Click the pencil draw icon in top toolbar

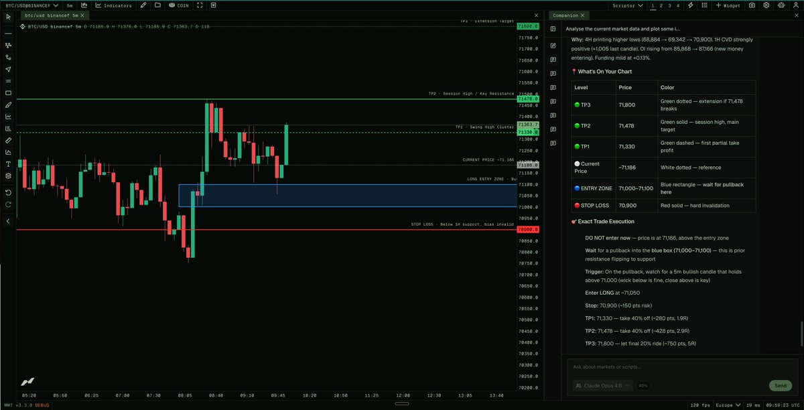coord(143,5)
